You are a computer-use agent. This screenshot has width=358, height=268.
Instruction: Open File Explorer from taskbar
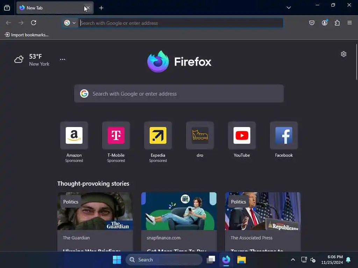click(x=241, y=260)
